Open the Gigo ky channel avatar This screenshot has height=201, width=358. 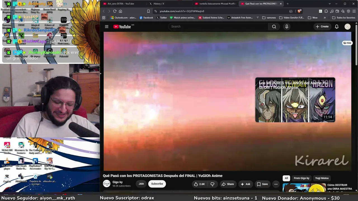click(x=107, y=184)
